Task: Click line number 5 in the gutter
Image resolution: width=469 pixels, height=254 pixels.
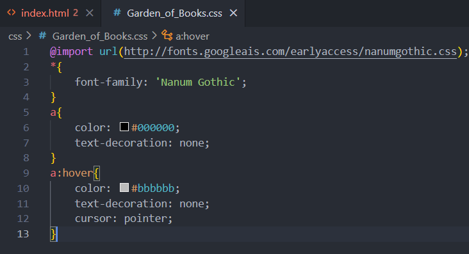Action: coord(26,113)
